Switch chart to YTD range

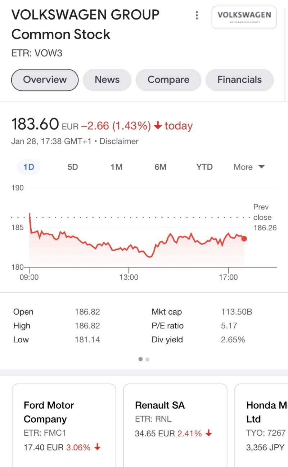click(x=204, y=167)
